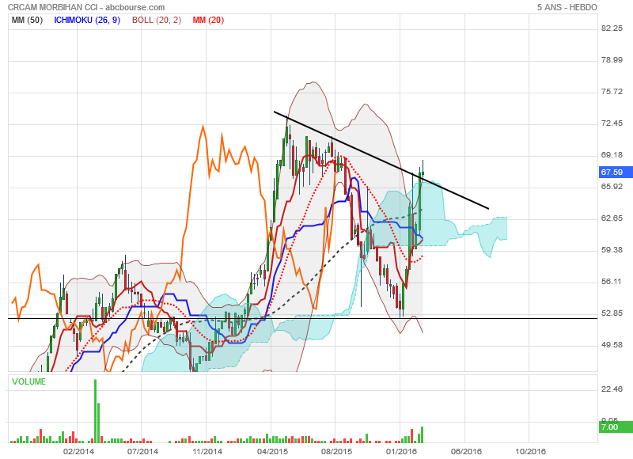The height and width of the screenshot is (459, 633).
Task: Click the 49.58 price axis label
Action: point(612,345)
